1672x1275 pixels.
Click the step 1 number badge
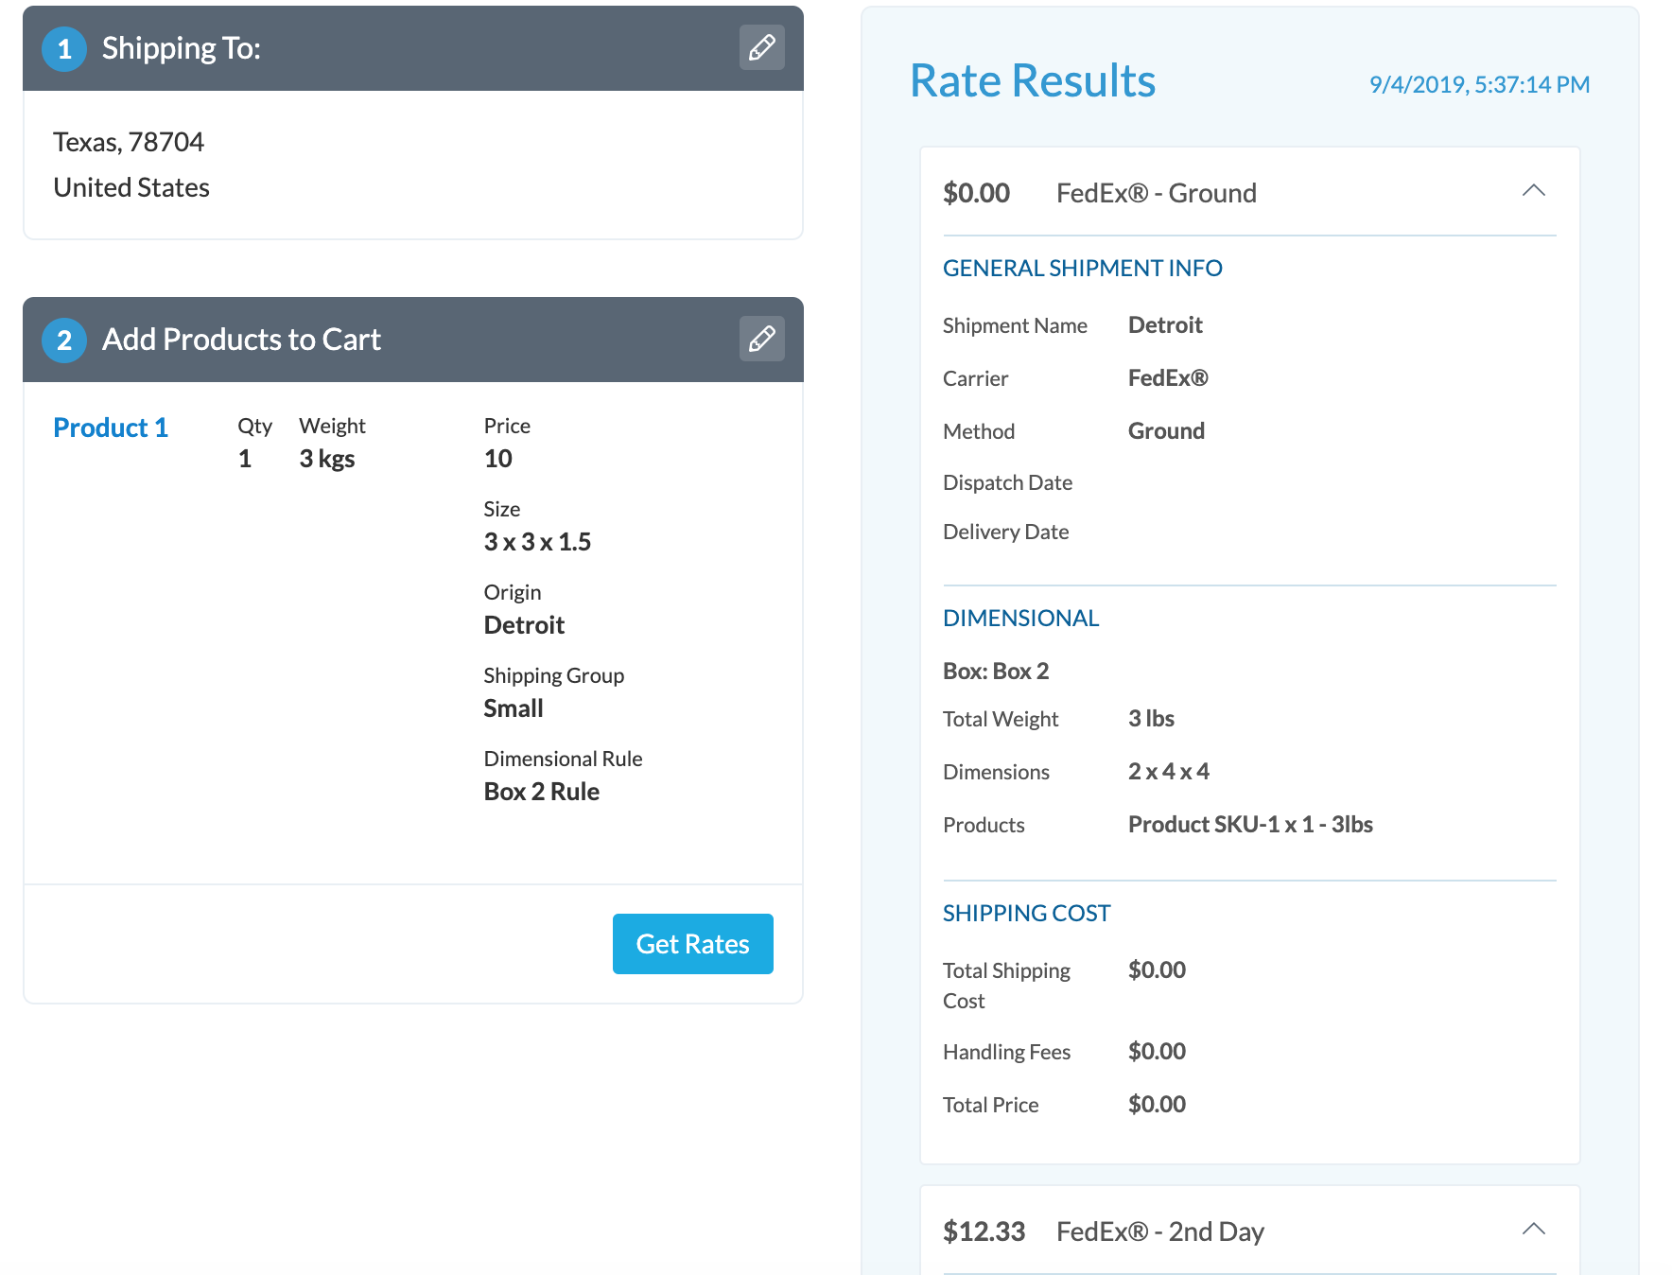(64, 48)
